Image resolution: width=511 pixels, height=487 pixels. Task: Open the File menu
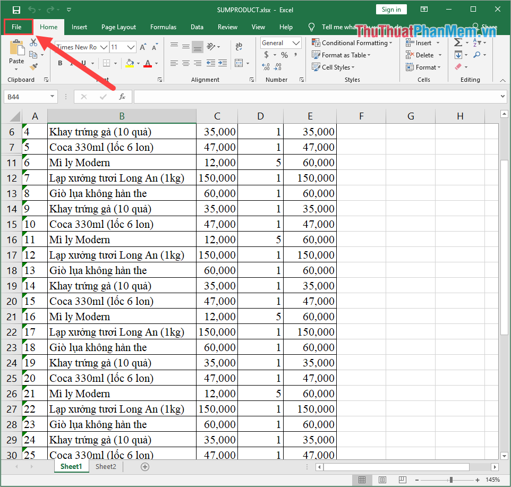click(x=18, y=27)
